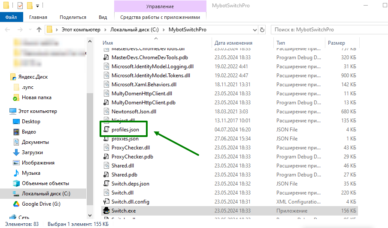Click the Forward navigation arrow

(x=20, y=30)
